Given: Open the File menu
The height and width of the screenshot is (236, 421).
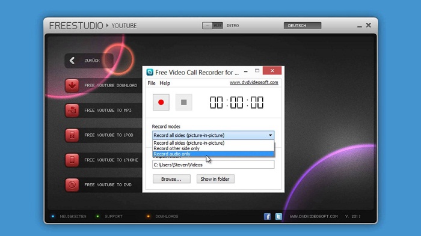Looking at the screenshot, I should (x=152, y=83).
